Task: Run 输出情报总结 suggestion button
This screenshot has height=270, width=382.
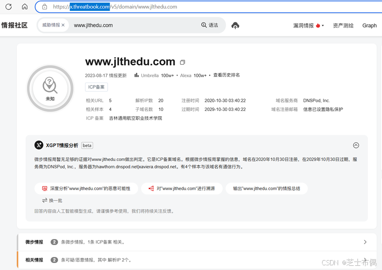Action: 266,188
